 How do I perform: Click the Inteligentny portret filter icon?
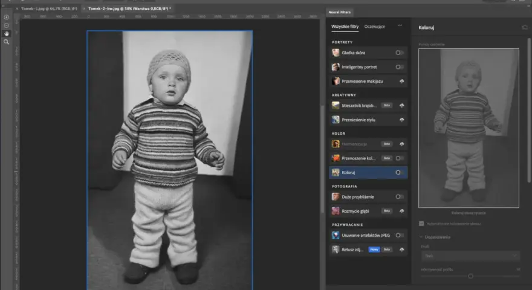(336, 67)
